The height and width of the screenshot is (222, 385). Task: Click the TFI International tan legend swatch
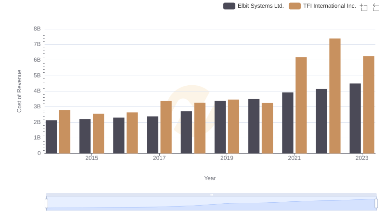(x=295, y=6)
